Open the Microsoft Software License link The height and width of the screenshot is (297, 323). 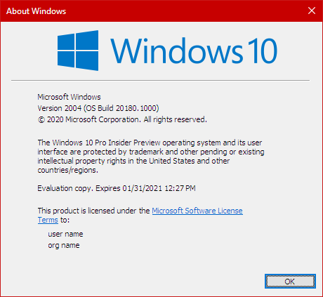pyautogui.click(x=197, y=211)
